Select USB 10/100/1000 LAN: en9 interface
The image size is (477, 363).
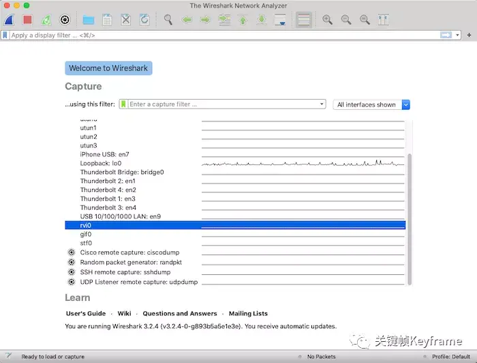pyautogui.click(x=235, y=216)
